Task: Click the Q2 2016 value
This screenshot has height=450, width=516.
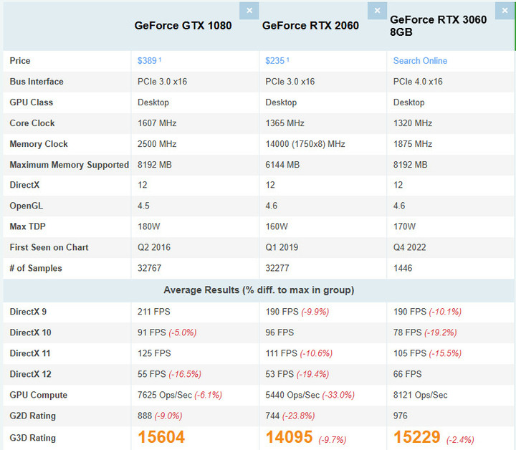Action: pos(154,247)
